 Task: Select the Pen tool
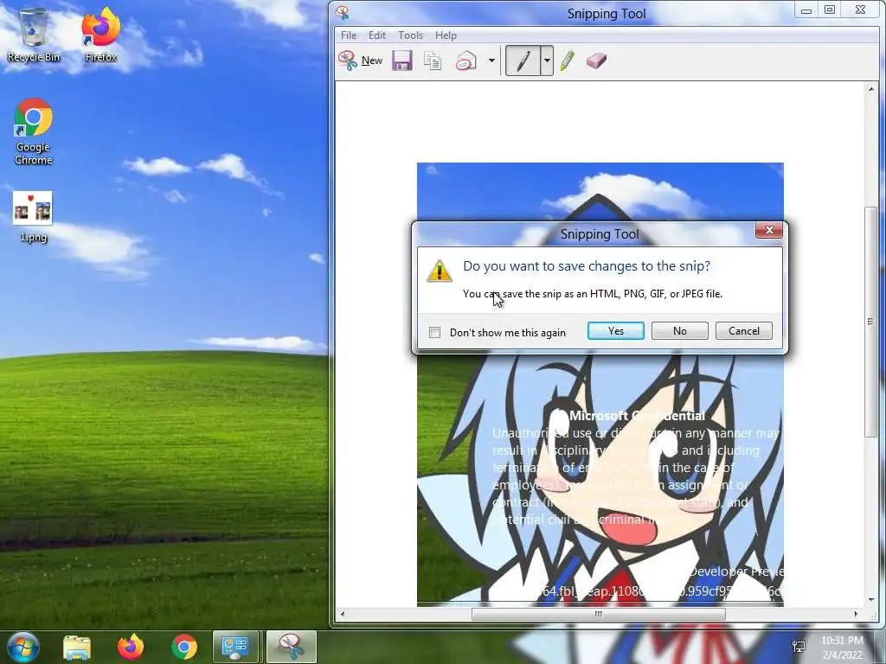(523, 61)
